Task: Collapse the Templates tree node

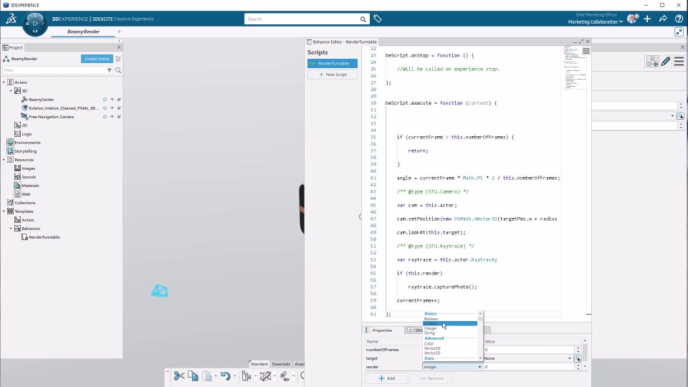Action: (4, 211)
